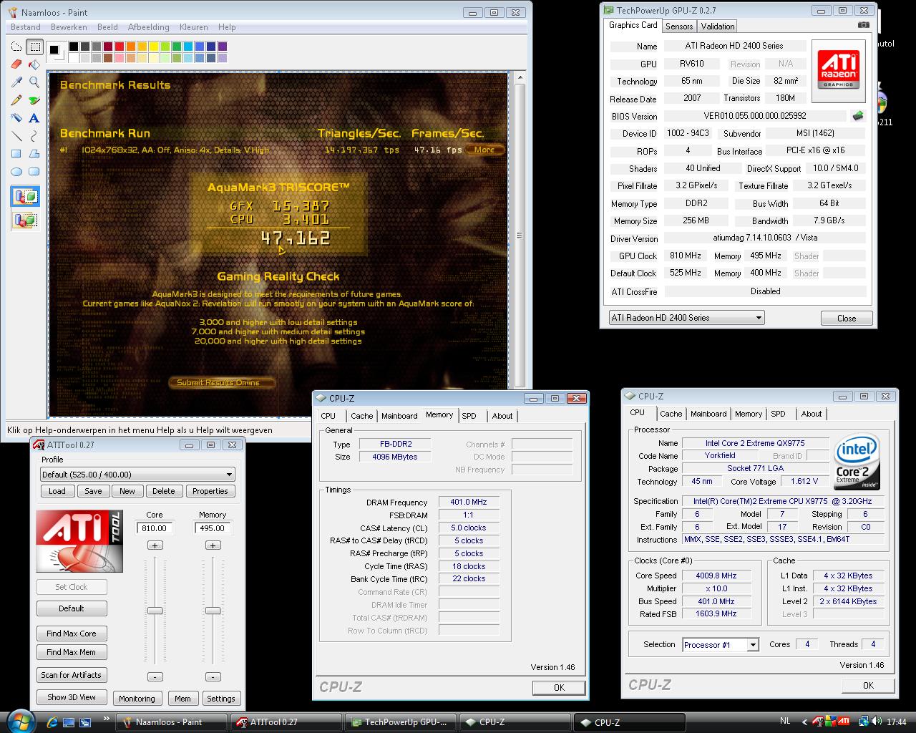The width and height of the screenshot is (916, 733).
Task: Activate the Magnifier tool in Paint
Action: [34, 82]
